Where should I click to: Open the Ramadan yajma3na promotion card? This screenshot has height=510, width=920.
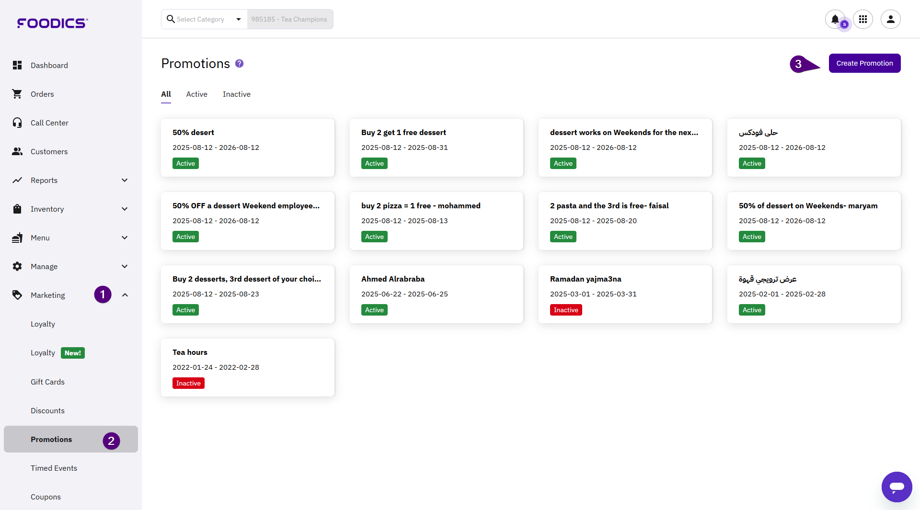tap(625, 294)
